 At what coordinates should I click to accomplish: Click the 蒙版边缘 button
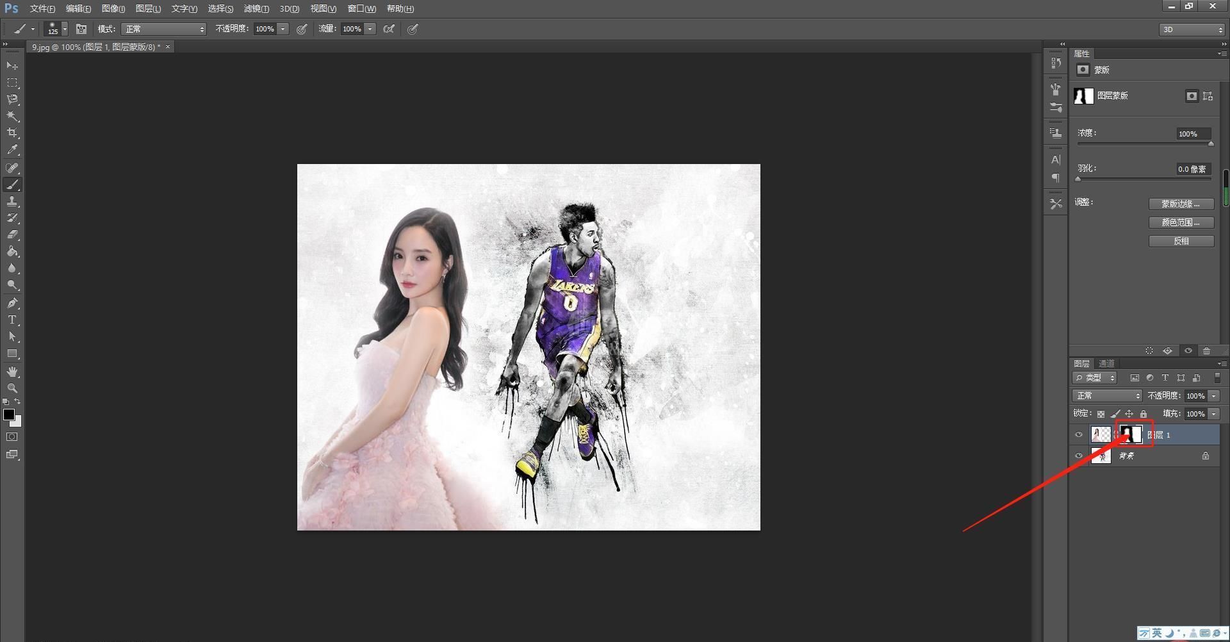pos(1181,204)
